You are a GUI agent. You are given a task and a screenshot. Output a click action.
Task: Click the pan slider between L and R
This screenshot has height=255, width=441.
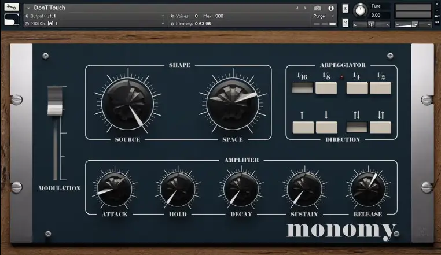click(x=371, y=25)
